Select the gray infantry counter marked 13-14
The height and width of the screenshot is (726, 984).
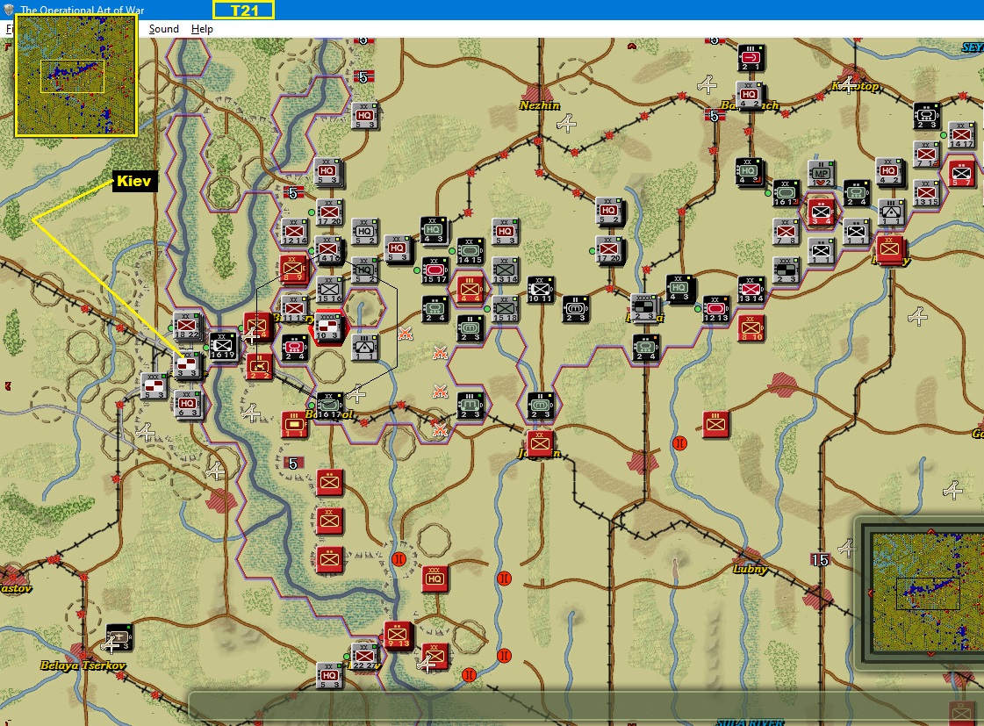pyautogui.click(x=506, y=270)
